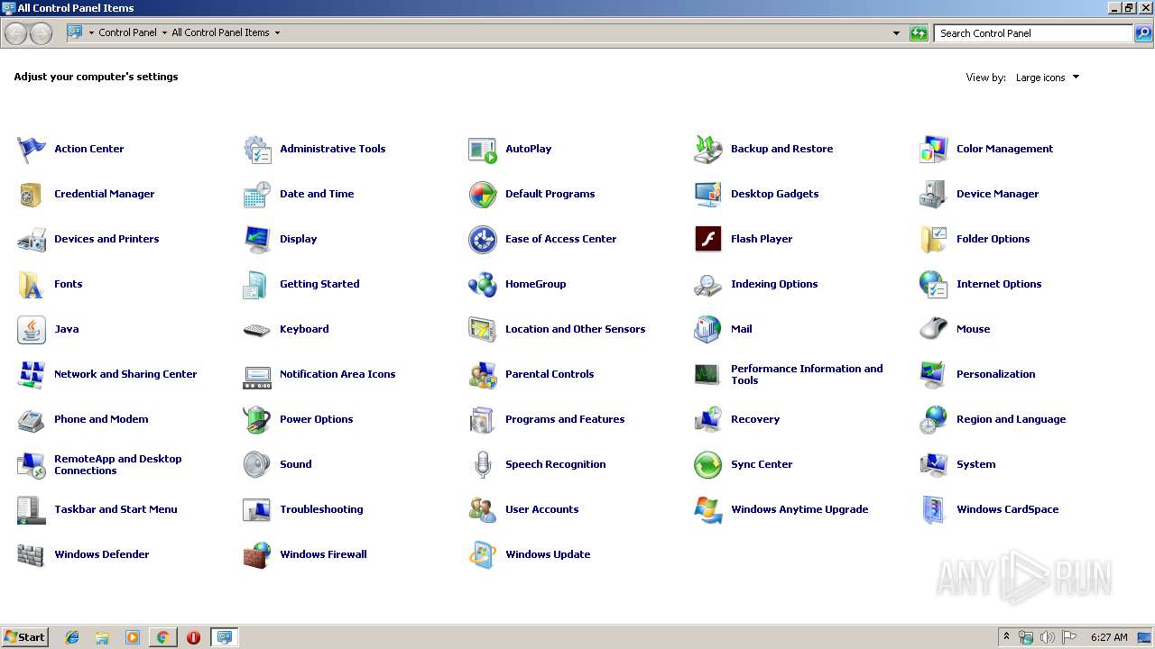
Task: Click the search magnifier button
Action: (1143, 33)
